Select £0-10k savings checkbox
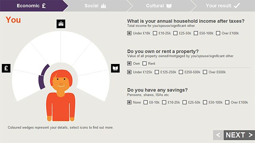 click(145, 102)
